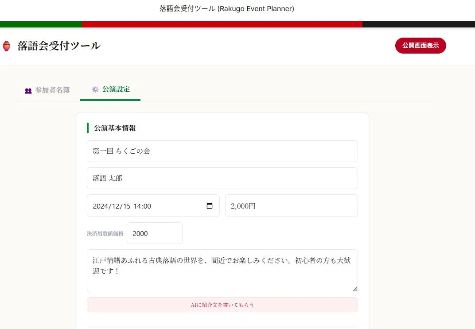Open the date picker for 2024/12/15 14:00

[146, 205]
